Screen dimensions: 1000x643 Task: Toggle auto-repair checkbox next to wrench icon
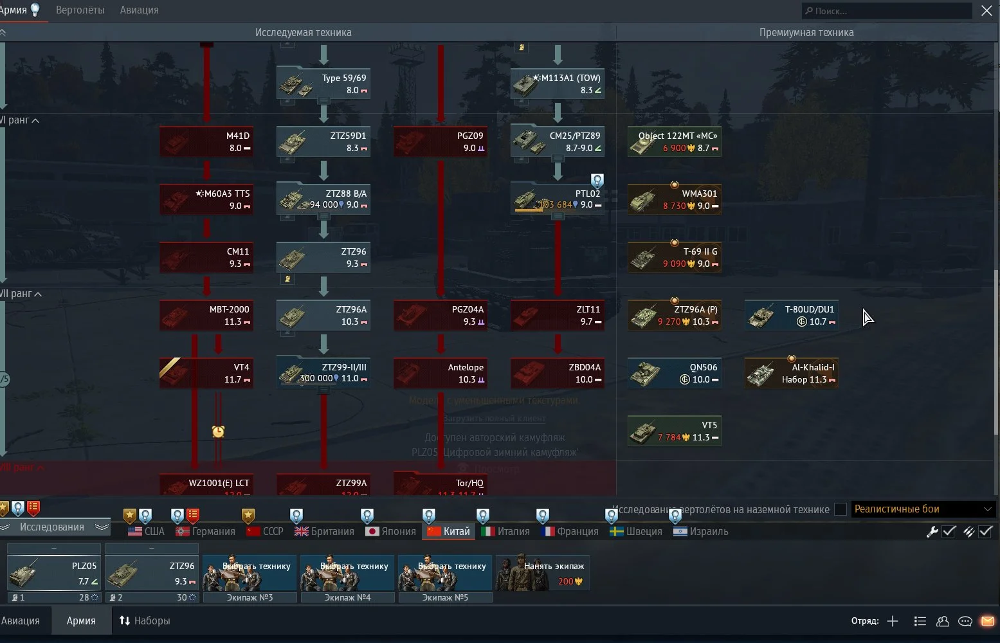point(949,532)
